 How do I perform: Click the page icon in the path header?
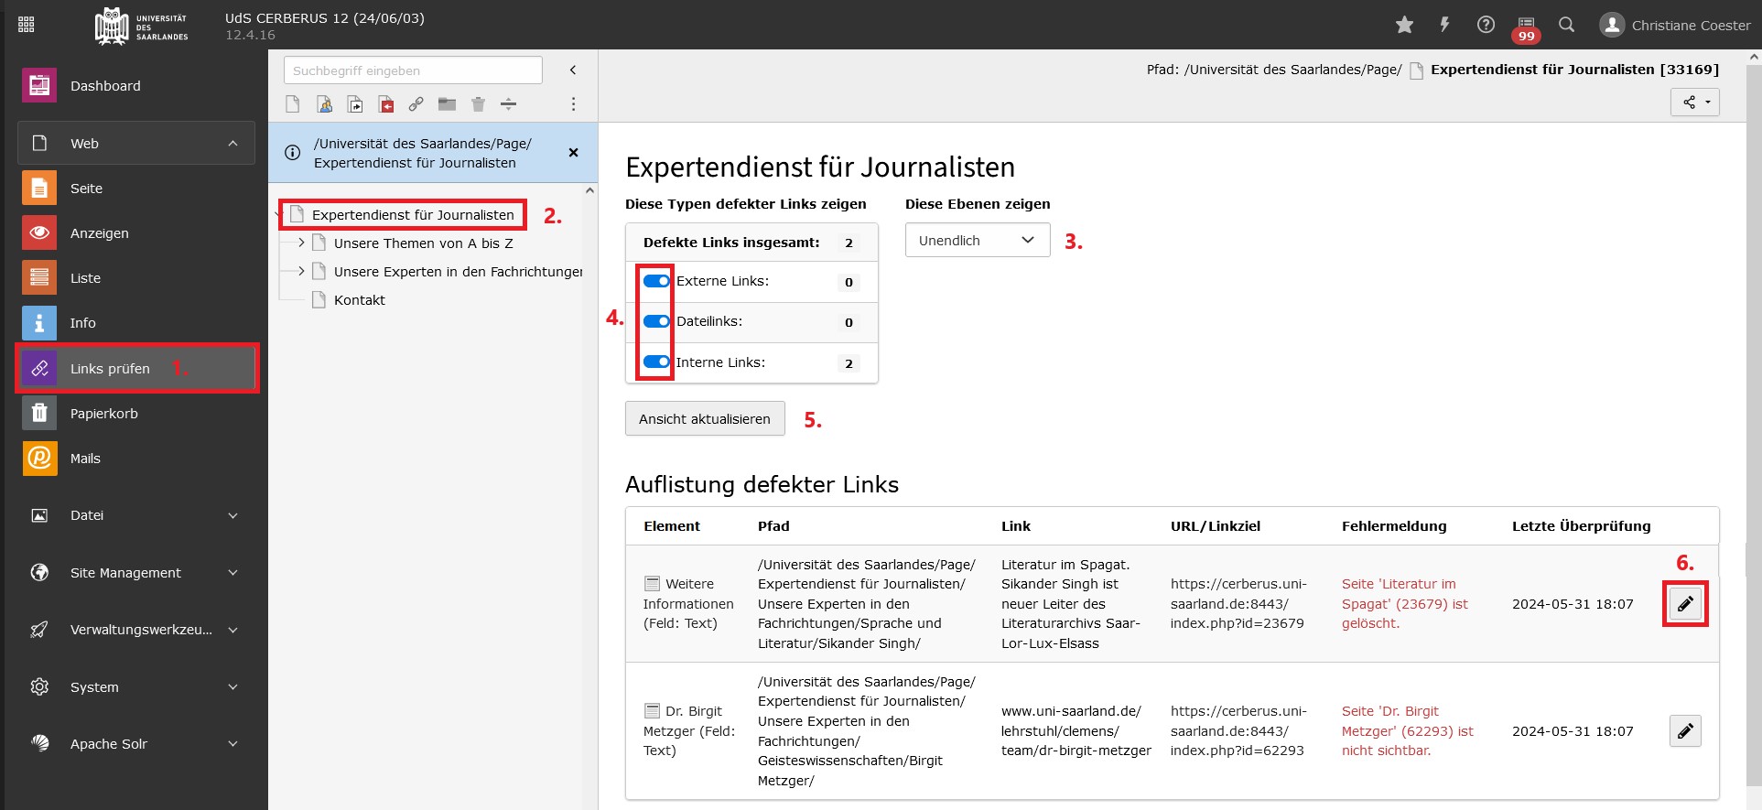tap(1416, 70)
